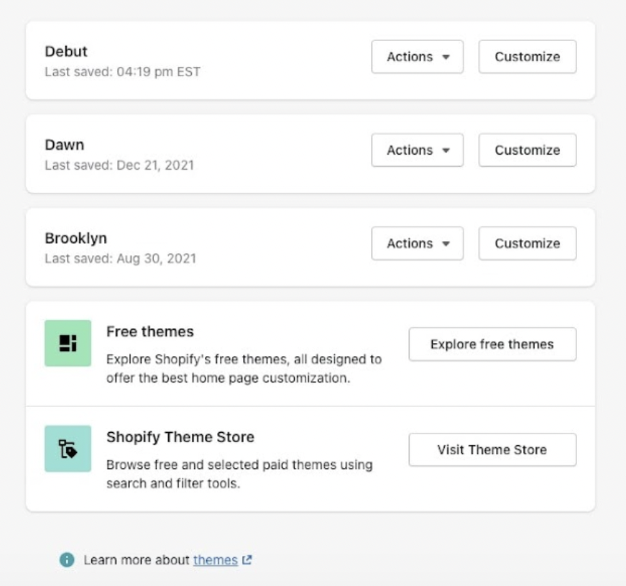Open the Actions dropdown for Brooklyn theme
The image size is (626, 586).
pyautogui.click(x=417, y=244)
